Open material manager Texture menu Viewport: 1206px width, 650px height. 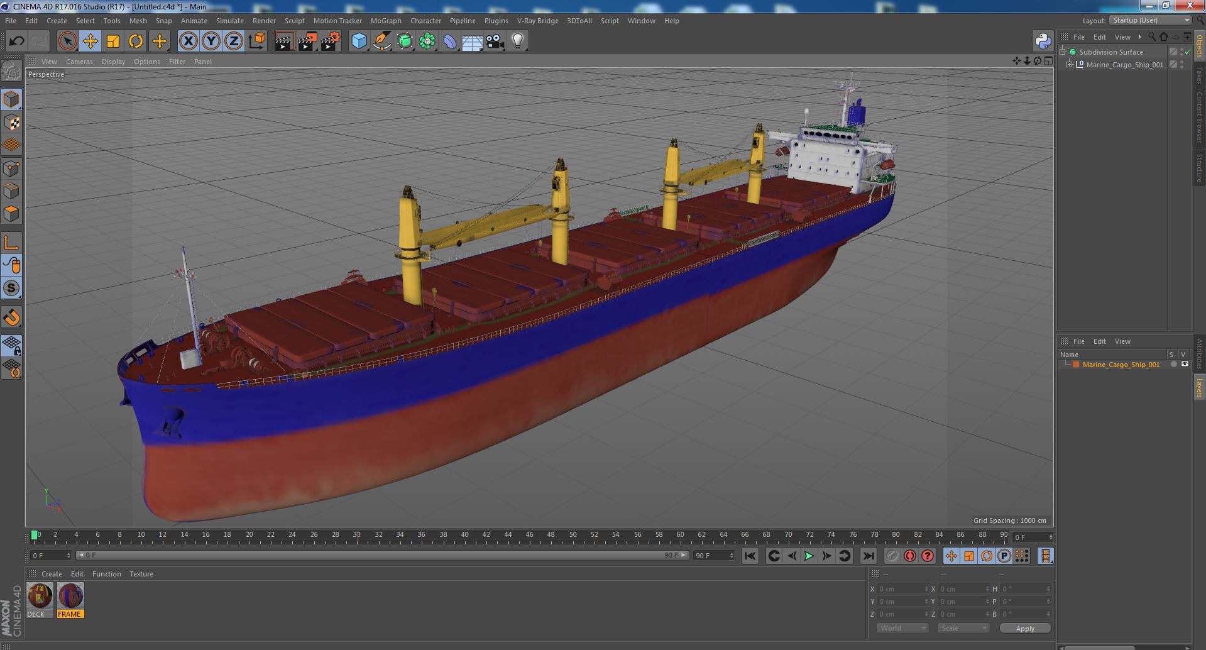click(141, 574)
